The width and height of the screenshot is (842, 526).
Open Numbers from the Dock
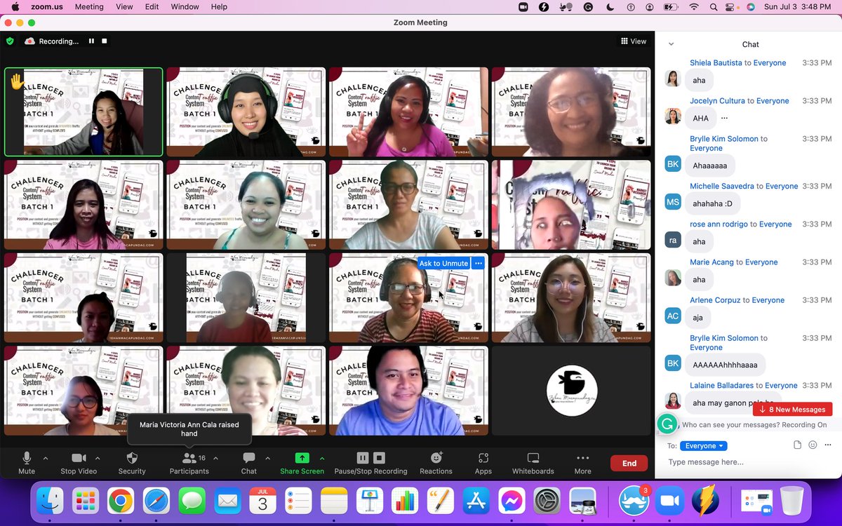click(x=405, y=501)
